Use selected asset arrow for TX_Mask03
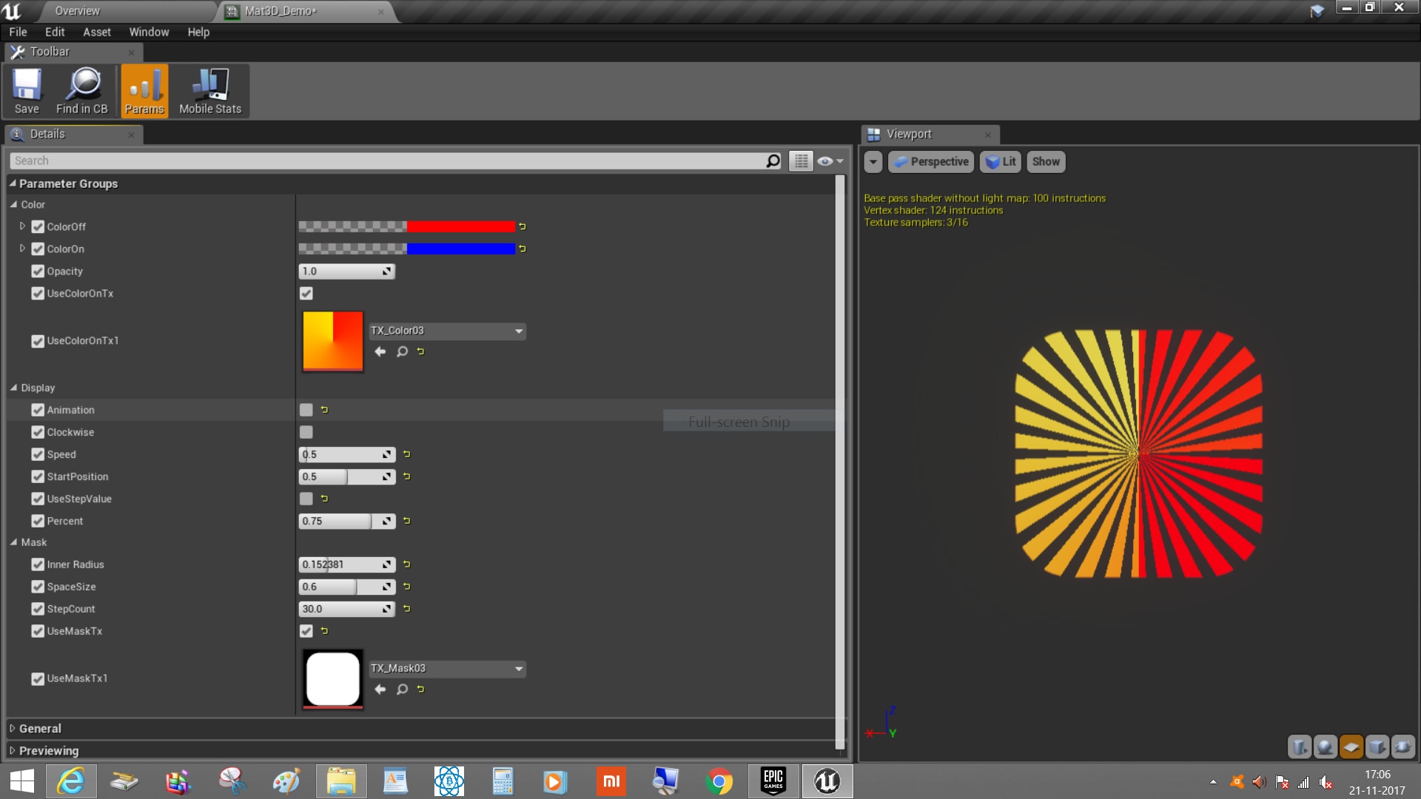The width and height of the screenshot is (1421, 799). (x=380, y=689)
